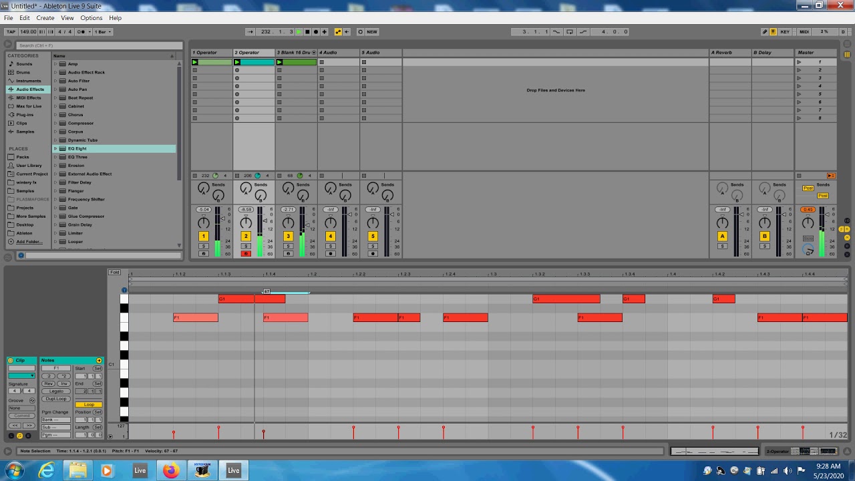Toggle the clip Loop button
The image size is (855, 481).
click(89, 405)
